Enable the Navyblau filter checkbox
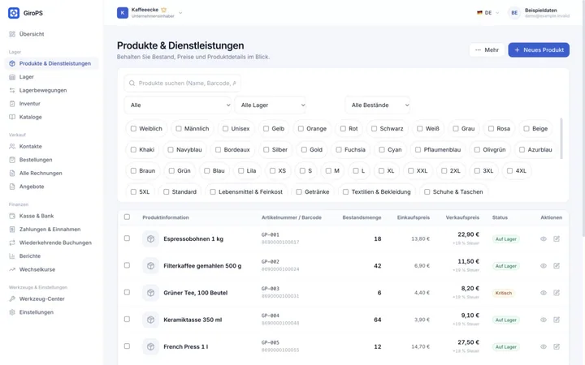This screenshot has width=585, height=365. coord(171,150)
